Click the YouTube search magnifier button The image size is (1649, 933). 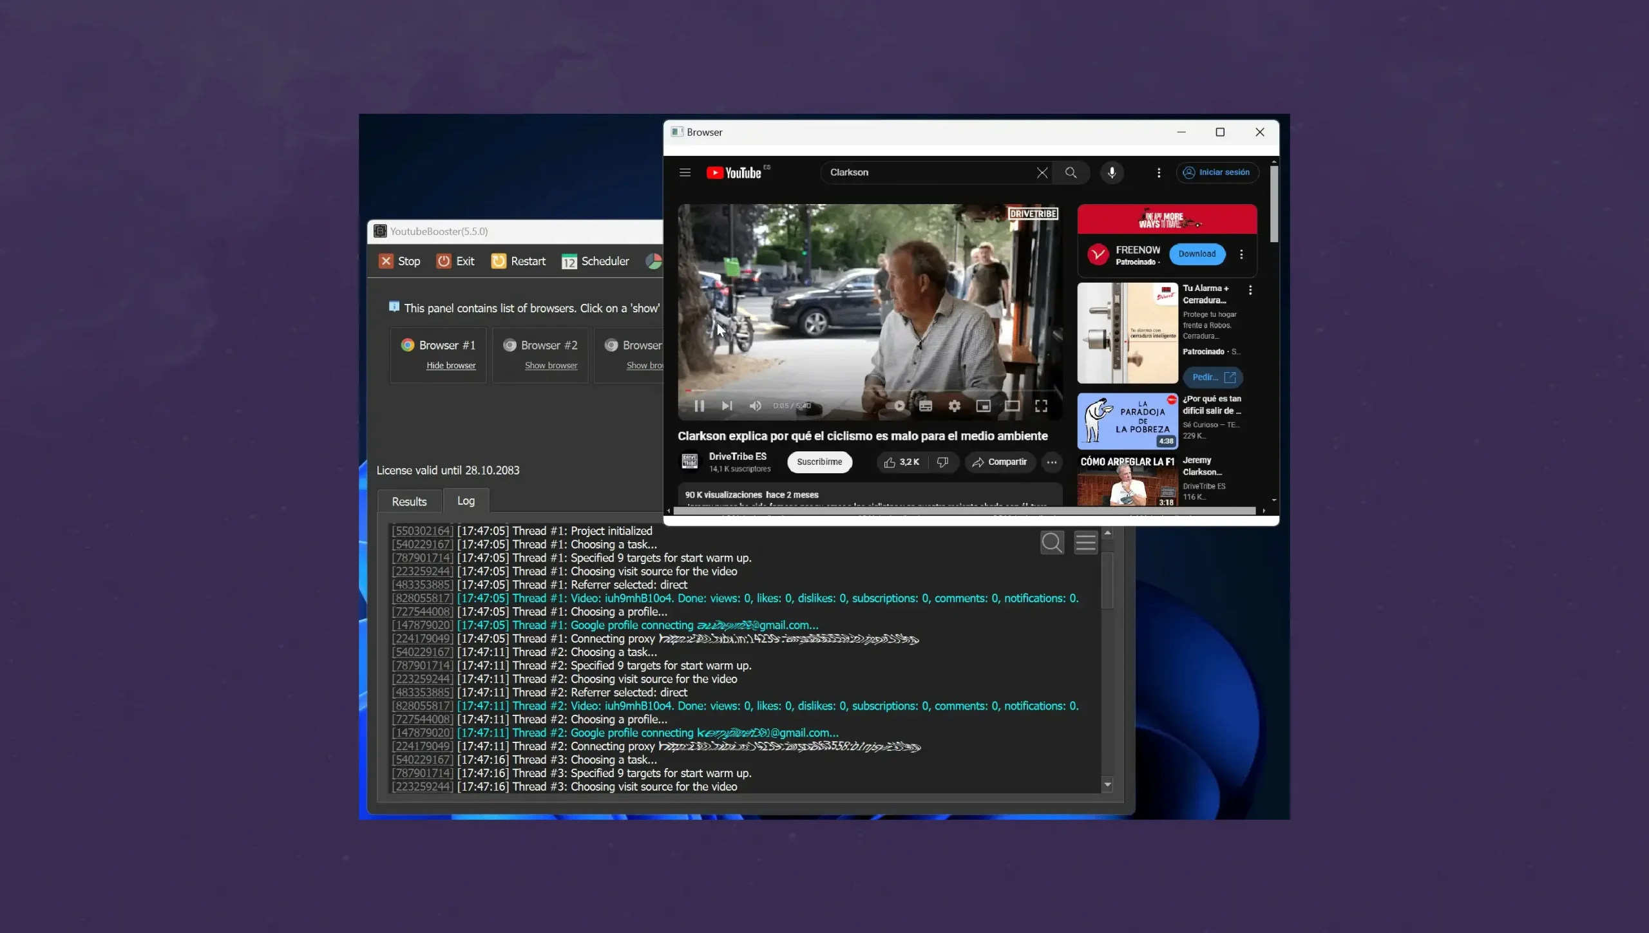(1071, 173)
